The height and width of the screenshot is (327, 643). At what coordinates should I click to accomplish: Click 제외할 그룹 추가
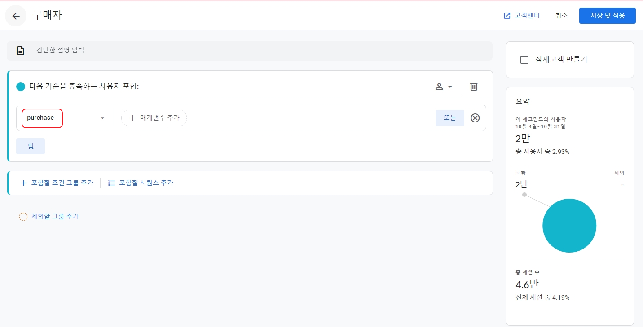[49, 217]
